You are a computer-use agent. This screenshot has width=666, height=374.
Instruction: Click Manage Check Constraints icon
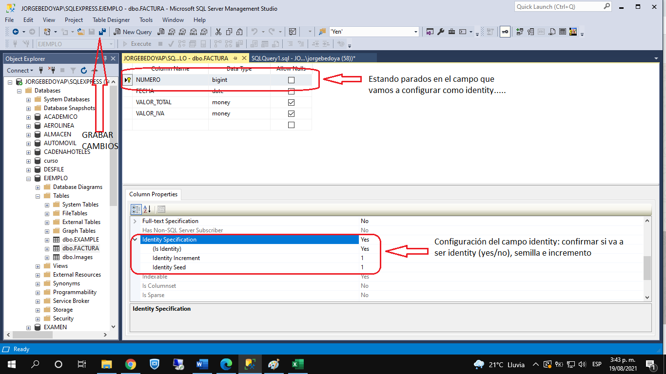563,32
